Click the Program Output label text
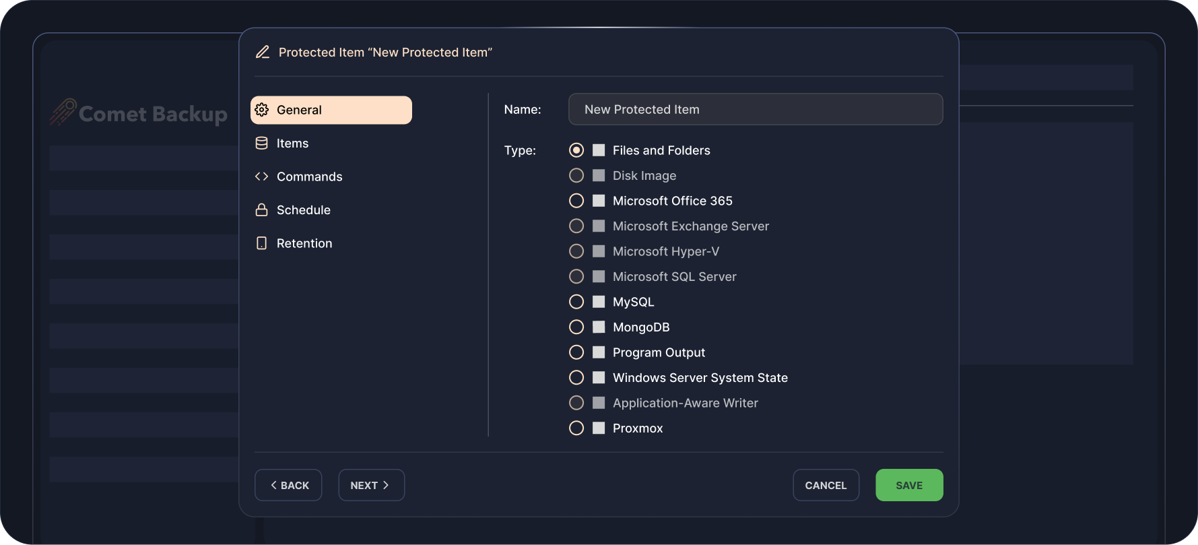Screen dimensions: 1198x545 click(659, 352)
